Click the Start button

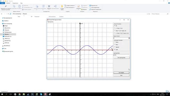coord(121,75)
